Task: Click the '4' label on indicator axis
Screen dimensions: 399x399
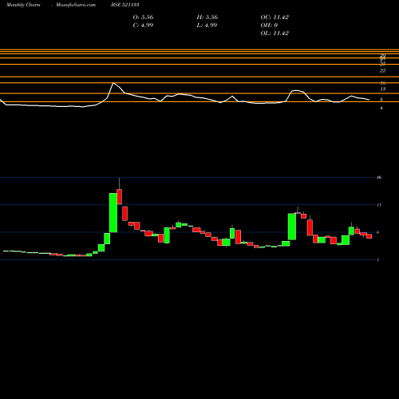Action: 381,108
